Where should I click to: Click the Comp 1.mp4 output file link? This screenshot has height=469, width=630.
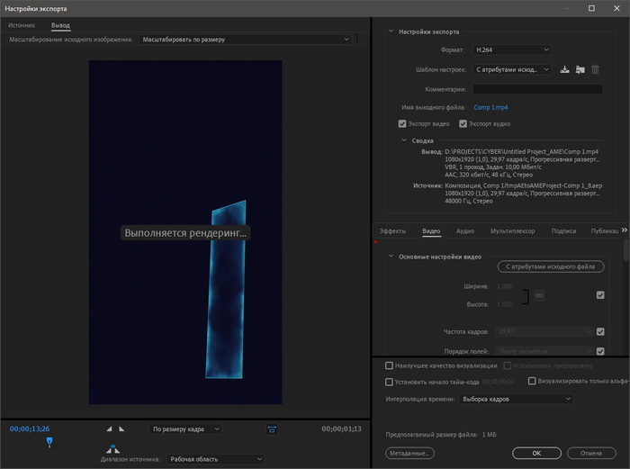[x=492, y=107]
